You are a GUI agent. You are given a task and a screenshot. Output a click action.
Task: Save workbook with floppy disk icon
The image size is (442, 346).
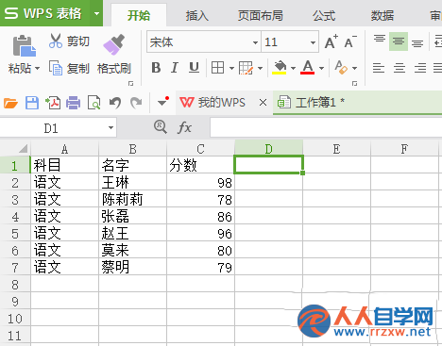(x=32, y=103)
